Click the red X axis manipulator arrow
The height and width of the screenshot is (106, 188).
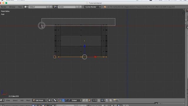95,57
